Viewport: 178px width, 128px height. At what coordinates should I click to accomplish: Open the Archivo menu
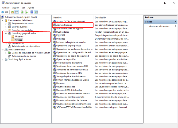[x=6, y=8]
